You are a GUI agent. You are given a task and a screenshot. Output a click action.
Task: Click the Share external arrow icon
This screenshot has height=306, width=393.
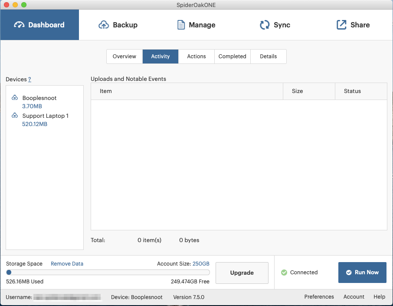point(342,25)
